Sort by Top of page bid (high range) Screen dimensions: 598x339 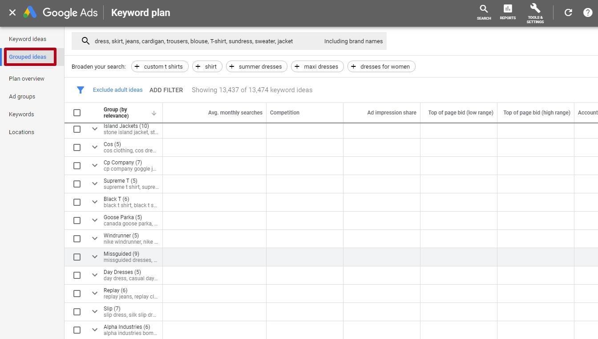coord(537,113)
